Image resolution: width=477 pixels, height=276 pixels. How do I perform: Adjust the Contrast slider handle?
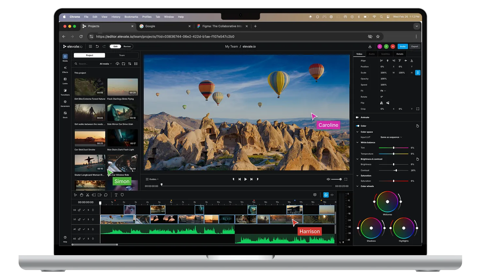click(x=396, y=170)
